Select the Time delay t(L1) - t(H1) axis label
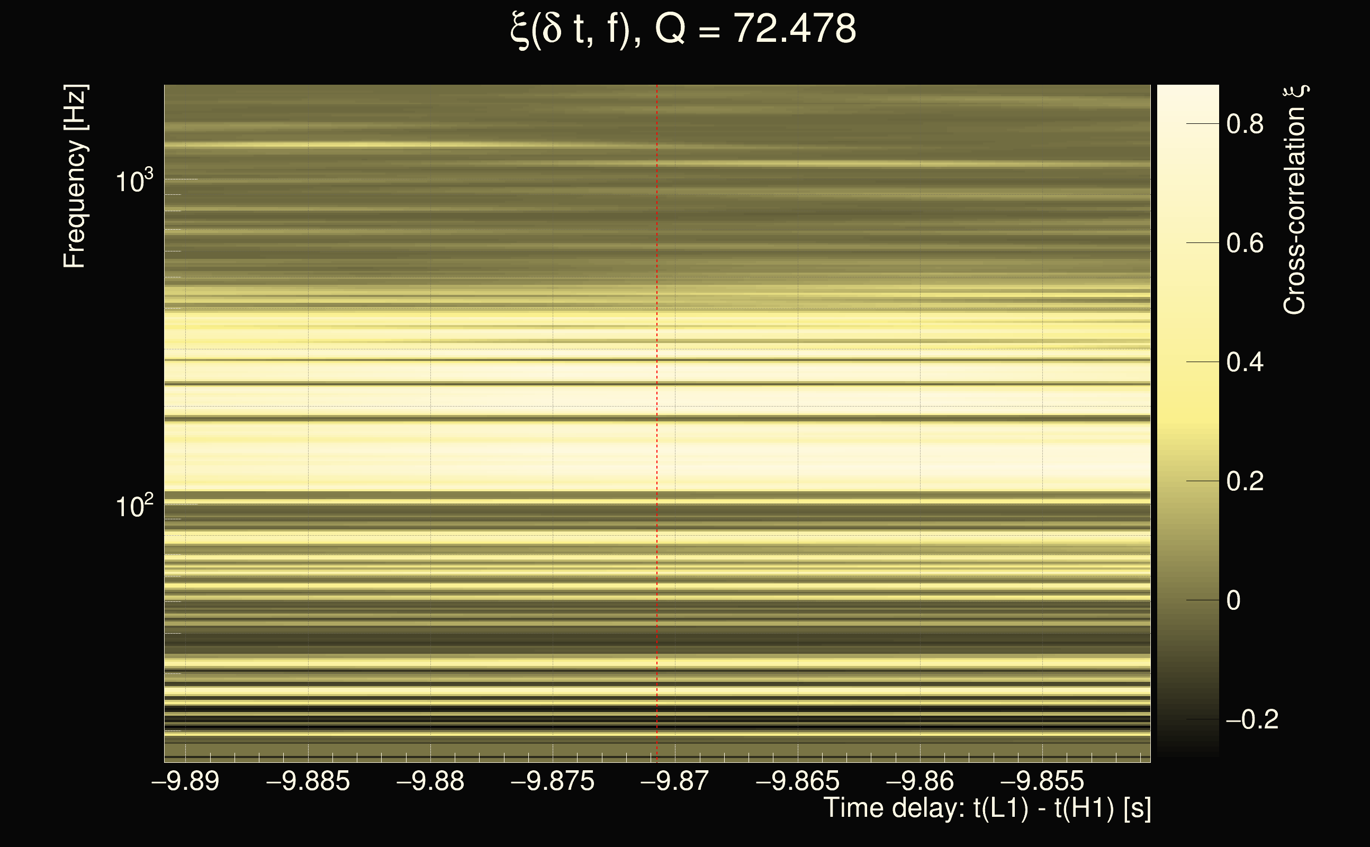The image size is (1370, 847). 987,808
